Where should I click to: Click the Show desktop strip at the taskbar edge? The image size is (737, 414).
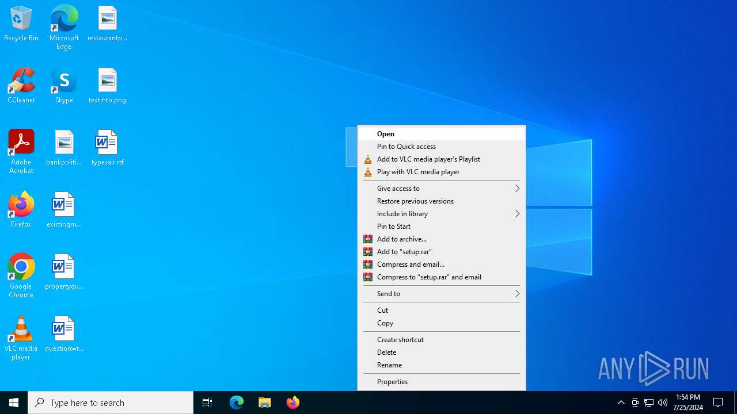(735, 402)
